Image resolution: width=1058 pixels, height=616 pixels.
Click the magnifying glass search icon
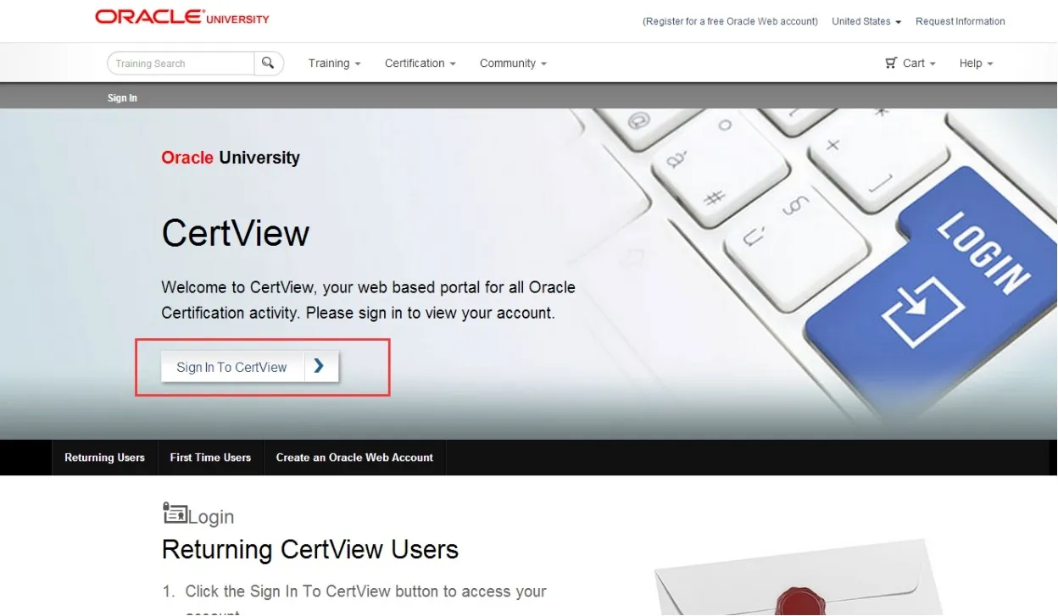[269, 63]
